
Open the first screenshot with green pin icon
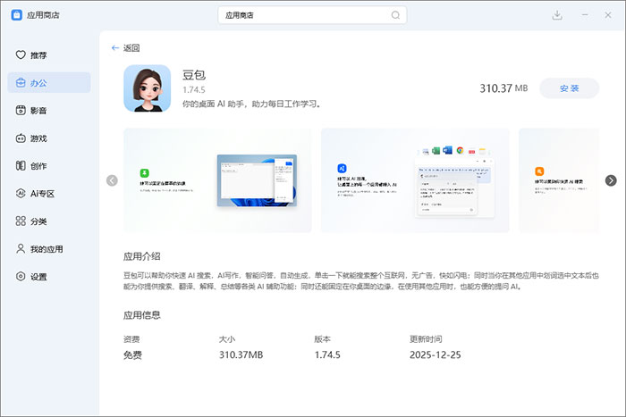(217, 180)
